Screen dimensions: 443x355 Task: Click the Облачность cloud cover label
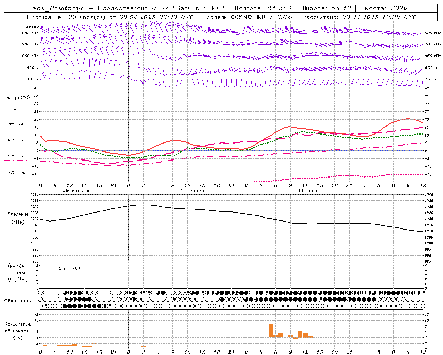(18, 301)
